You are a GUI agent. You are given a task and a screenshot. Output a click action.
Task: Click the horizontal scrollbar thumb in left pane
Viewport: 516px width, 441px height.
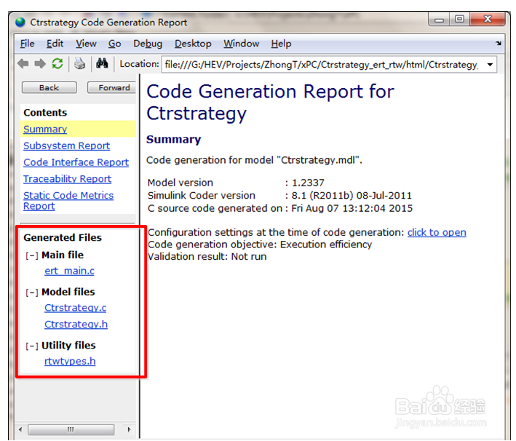(x=71, y=429)
